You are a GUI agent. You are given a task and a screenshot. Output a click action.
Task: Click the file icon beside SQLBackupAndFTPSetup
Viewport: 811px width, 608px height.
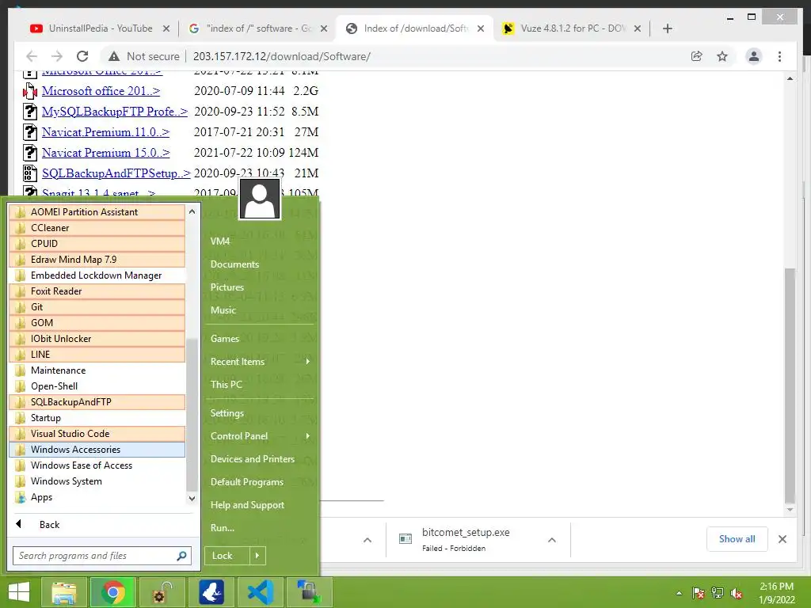30,173
